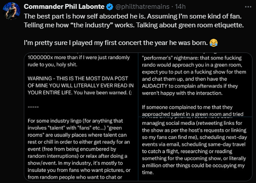
Task: Open left attached image with DIVA POST warning
Action: tap(81, 117)
